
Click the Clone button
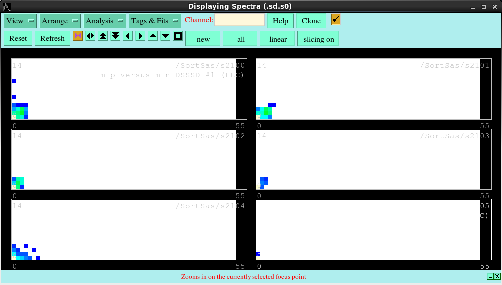[x=311, y=21]
